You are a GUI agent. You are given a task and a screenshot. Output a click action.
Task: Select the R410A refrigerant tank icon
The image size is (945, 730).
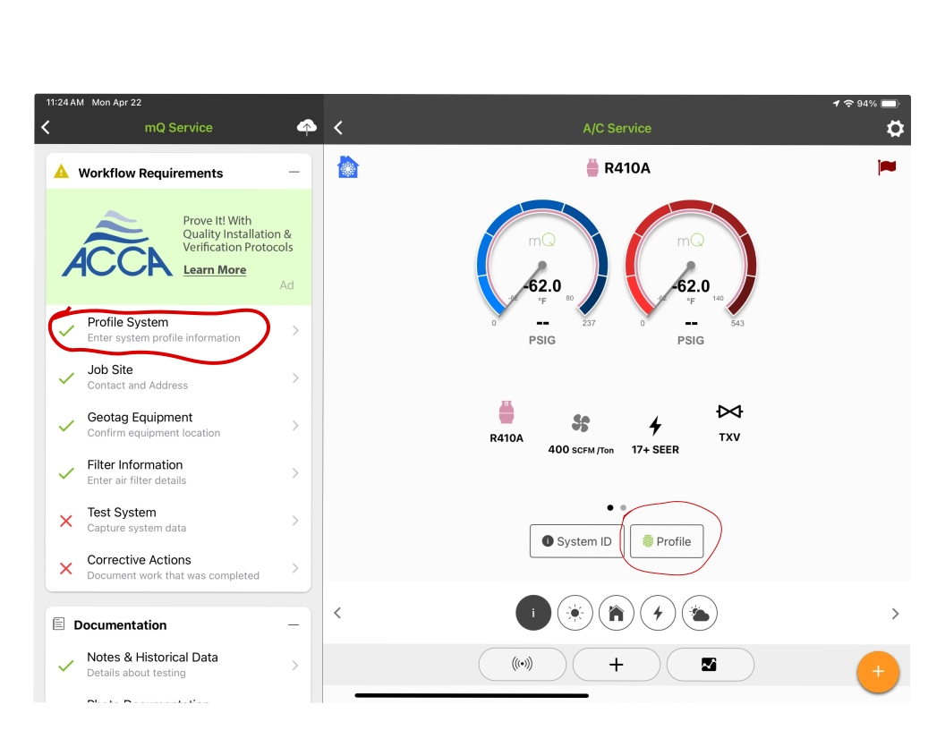(507, 412)
